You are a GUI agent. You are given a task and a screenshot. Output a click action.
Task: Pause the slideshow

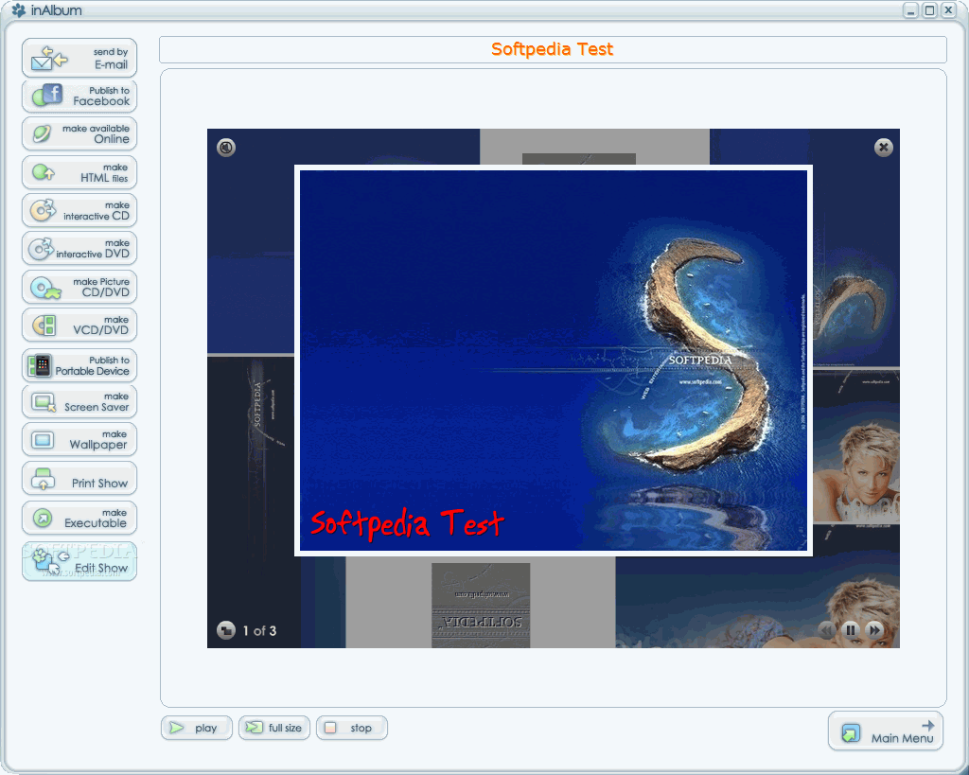pyautogui.click(x=851, y=630)
